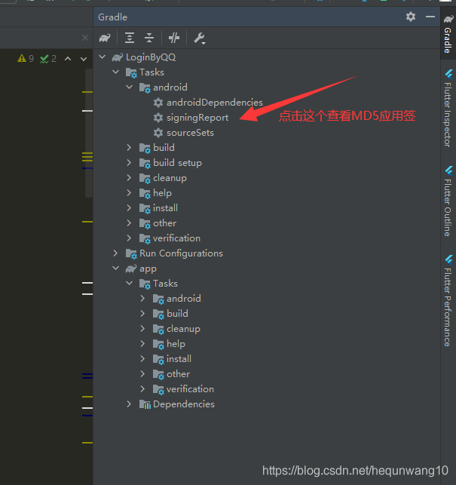Expand the other folder under LoginByQQ Tasks

click(x=129, y=223)
